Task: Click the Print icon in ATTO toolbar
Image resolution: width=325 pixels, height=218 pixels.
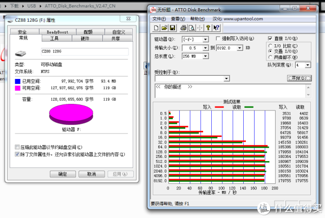Action: tap(183, 28)
